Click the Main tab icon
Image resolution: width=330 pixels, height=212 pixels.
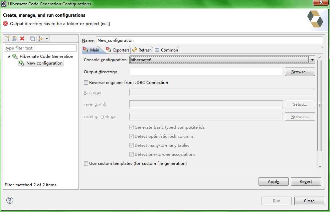pyautogui.click(x=86, y=49)
